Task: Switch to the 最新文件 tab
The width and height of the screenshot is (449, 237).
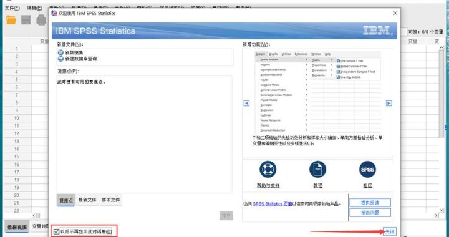Action: point(87,200)
